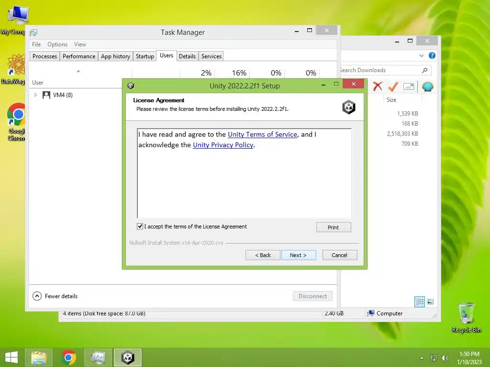Viewport: 490px width, 367px height.
Task: Open File Explorer from the taskbar
Action: click(x=39, y=357)
